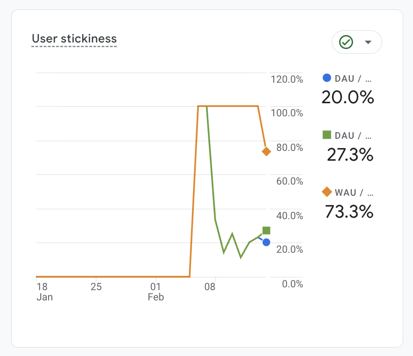Expand the dropdown arrow beside the checkmark

(368, 43)
